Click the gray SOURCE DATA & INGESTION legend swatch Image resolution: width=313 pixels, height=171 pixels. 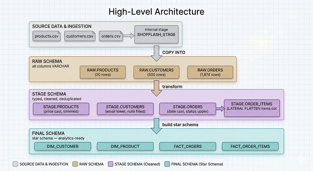(x=15, y=164)
